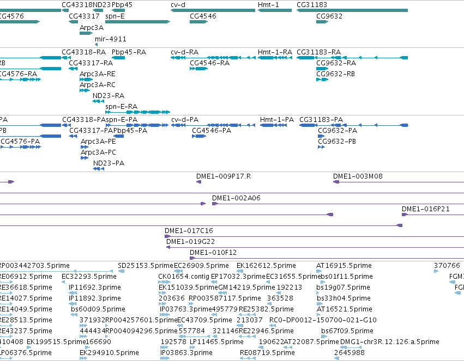
Task: Click EST RE25382.5prime label
Action: 266,309
